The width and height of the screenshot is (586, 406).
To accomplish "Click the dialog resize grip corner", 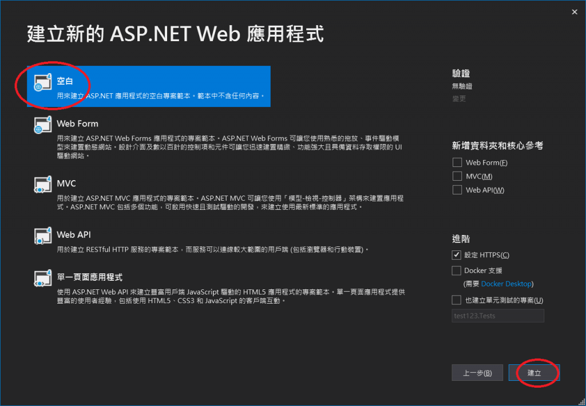I will pyautogui.click(x=581, y=401).
